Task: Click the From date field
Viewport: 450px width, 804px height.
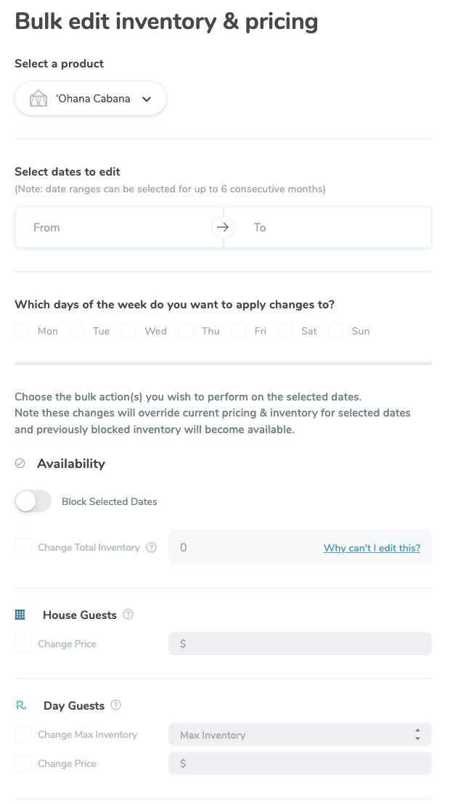Action: pos(116,227)
